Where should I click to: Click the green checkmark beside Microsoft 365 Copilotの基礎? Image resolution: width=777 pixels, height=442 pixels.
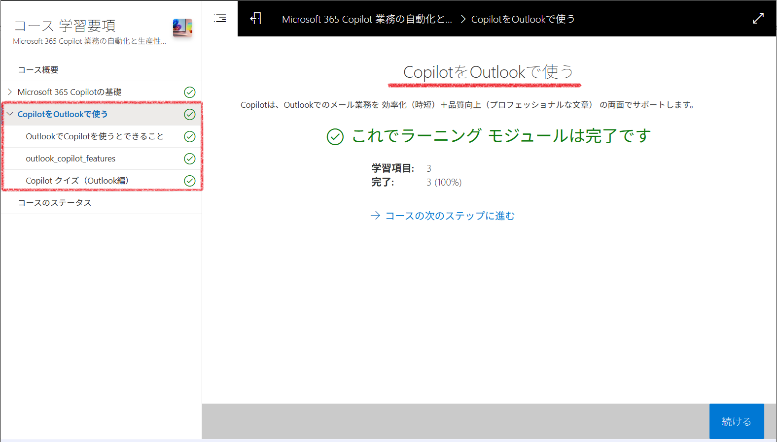pos(190,92)
